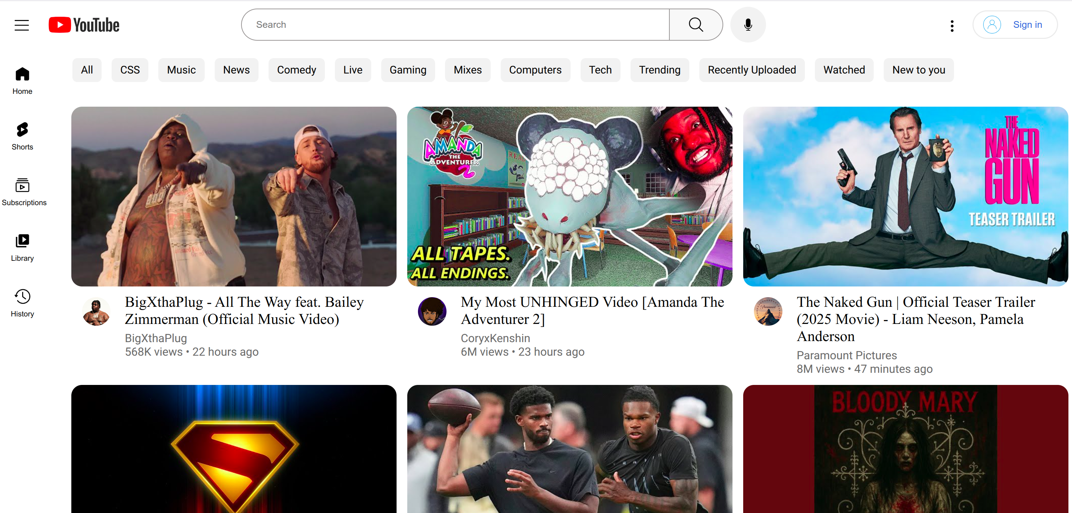The image size is (1072, 513).
Task: Select the Watched filter chip
Action: (844, 70)
